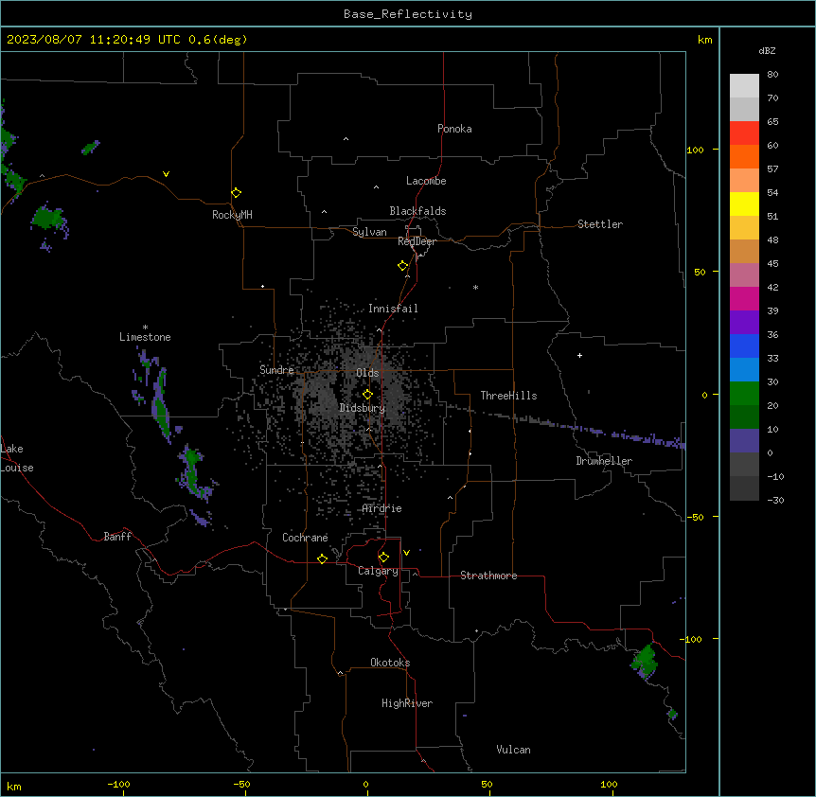816x797 pixels.
Task: Select the RedDeer city label
Action: [417, 241]
